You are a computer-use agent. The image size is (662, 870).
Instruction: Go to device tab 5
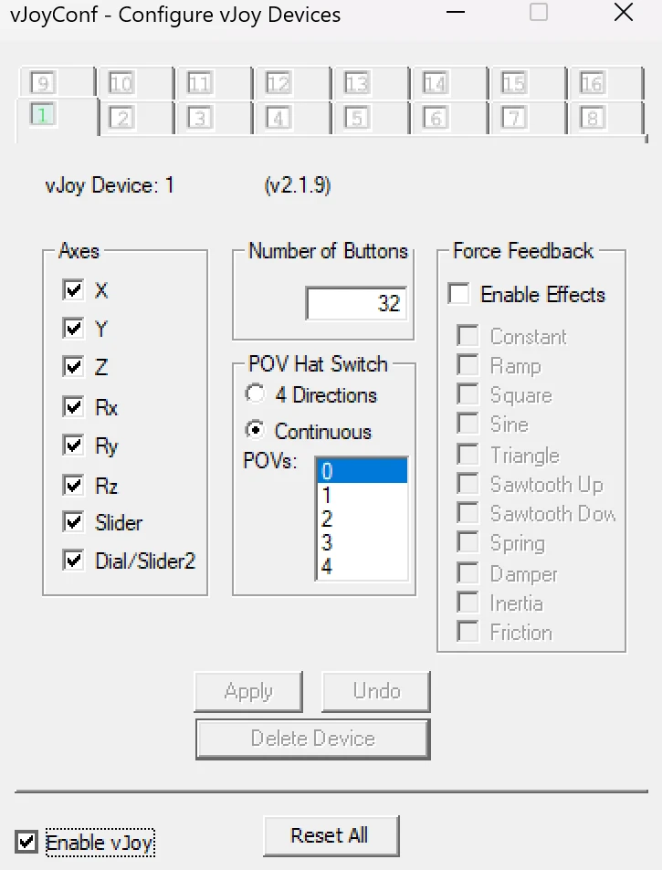(x=357, y=119)
